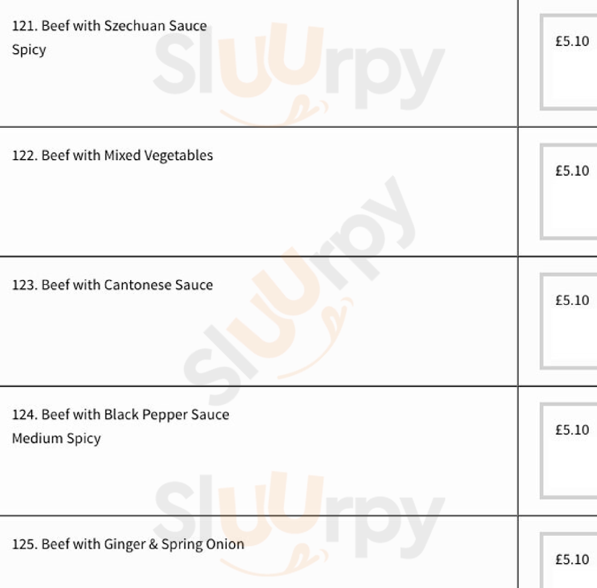Click the £5.10 price for item 121

click(x=572, y=41)
